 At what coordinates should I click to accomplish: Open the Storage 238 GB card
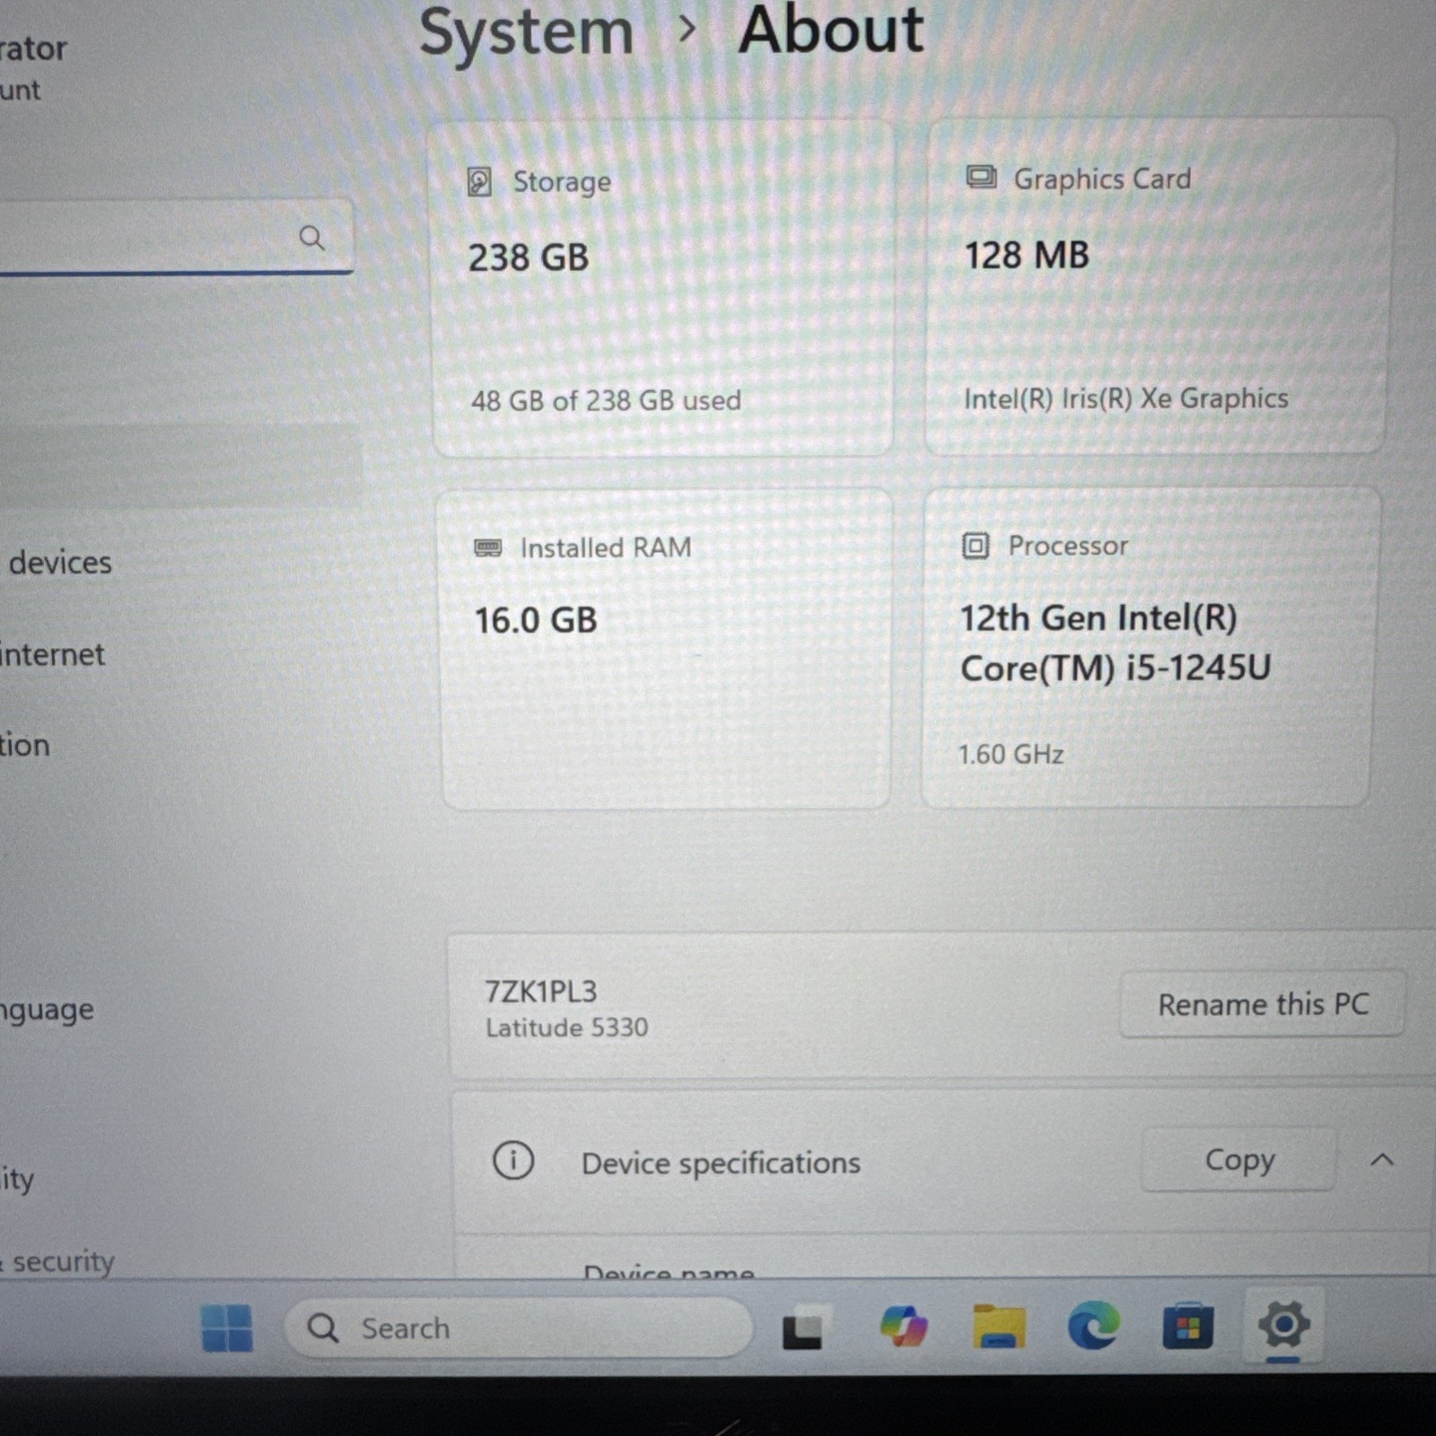662,289
